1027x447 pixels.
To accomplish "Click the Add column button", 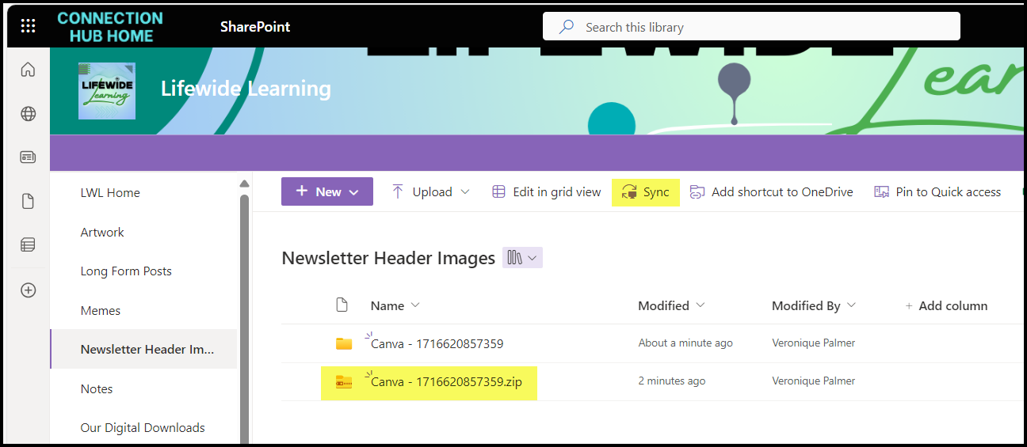I will point(946,306).
